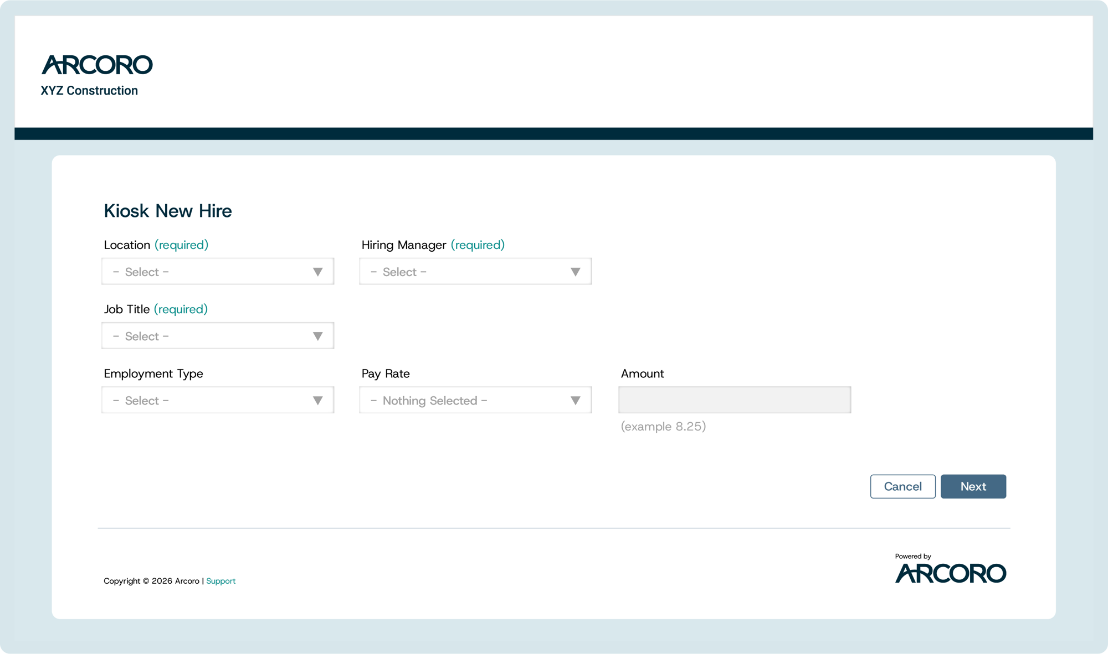Click the Cancel button

click(x=903, y=486)
